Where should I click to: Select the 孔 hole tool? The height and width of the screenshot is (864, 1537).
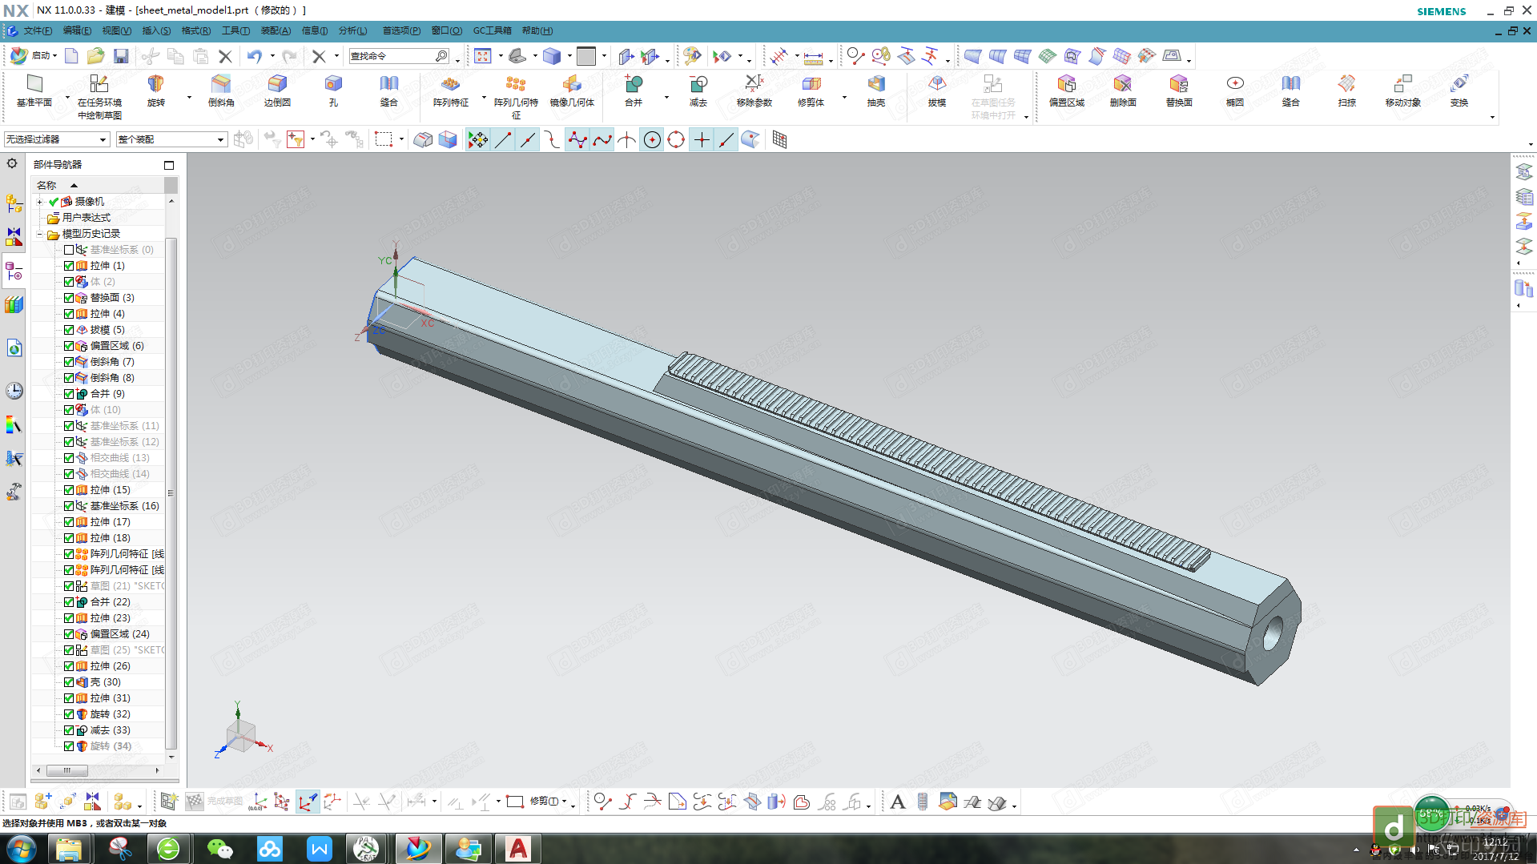pyautogui.click(x=333, y=90)
